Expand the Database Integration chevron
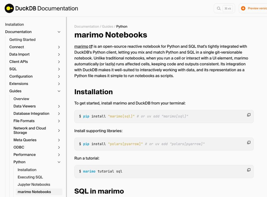 pos(59,114)
